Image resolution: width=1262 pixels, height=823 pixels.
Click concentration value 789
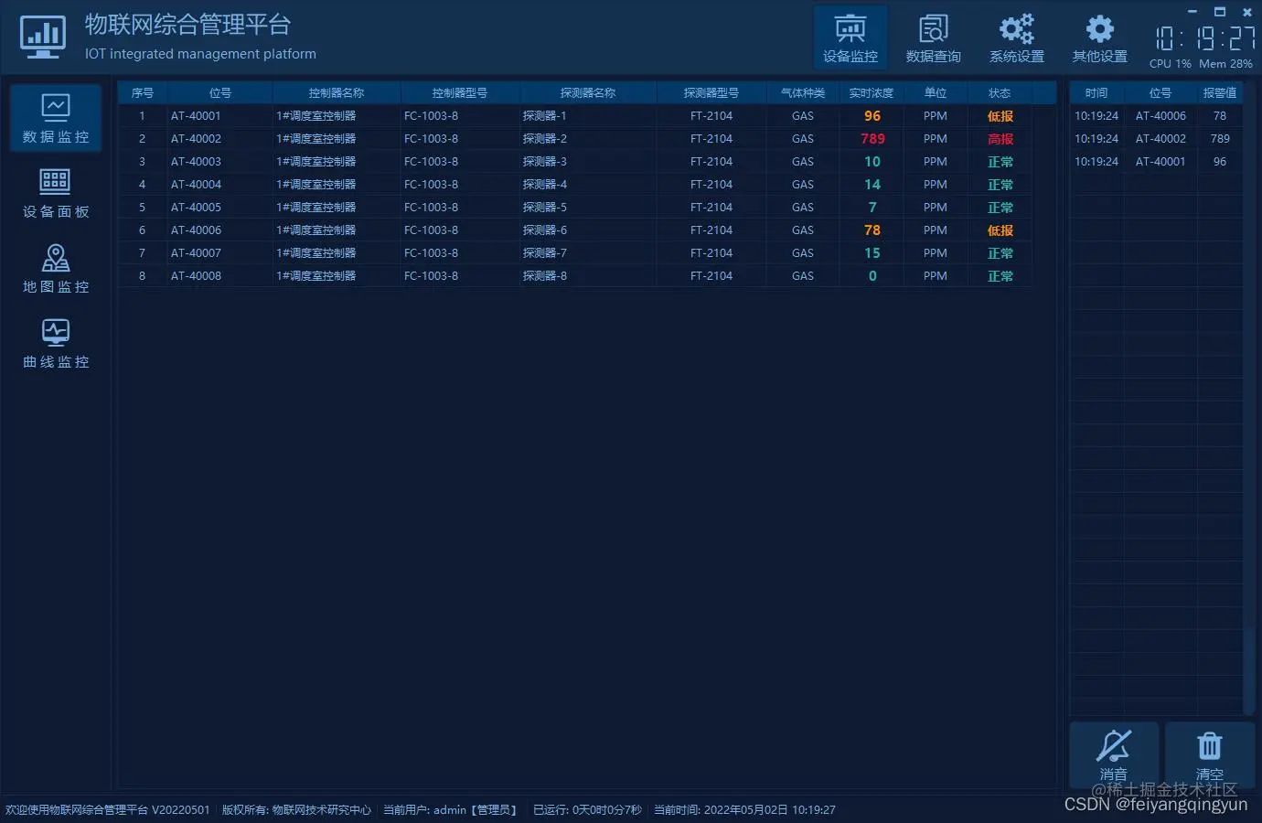tap(872, 139)
